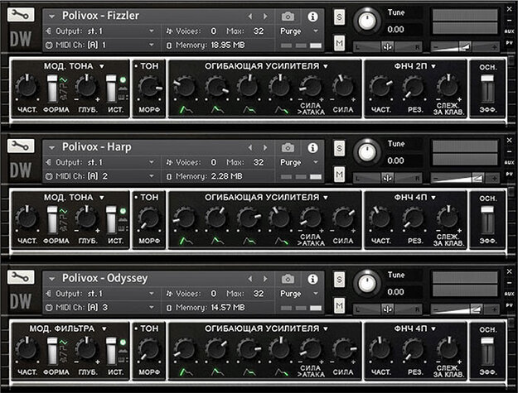Click the РЕЗ. resonance knob in Odyssey filter
The image size is (518, 393).
pyautogui.click(x=414, y=349)
